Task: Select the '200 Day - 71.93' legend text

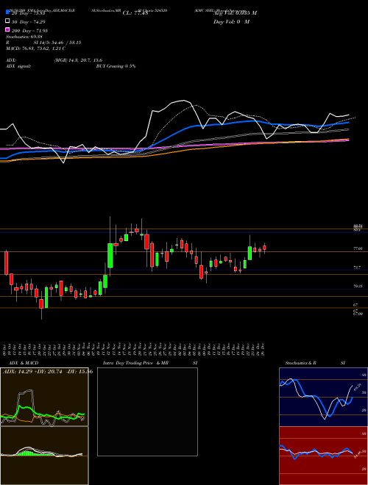Action: click(x=29, y=31)
